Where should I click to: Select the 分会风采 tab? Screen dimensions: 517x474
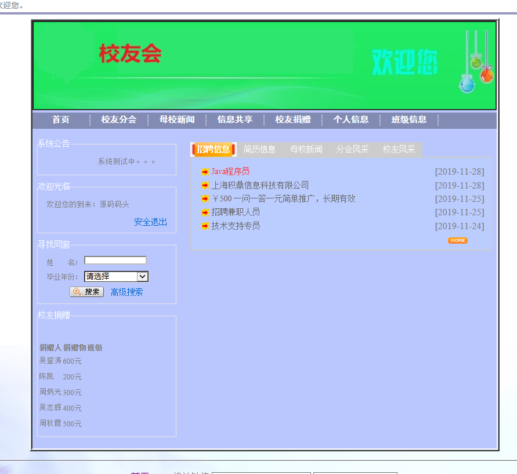pyautogui.click(x=353, y=149)
